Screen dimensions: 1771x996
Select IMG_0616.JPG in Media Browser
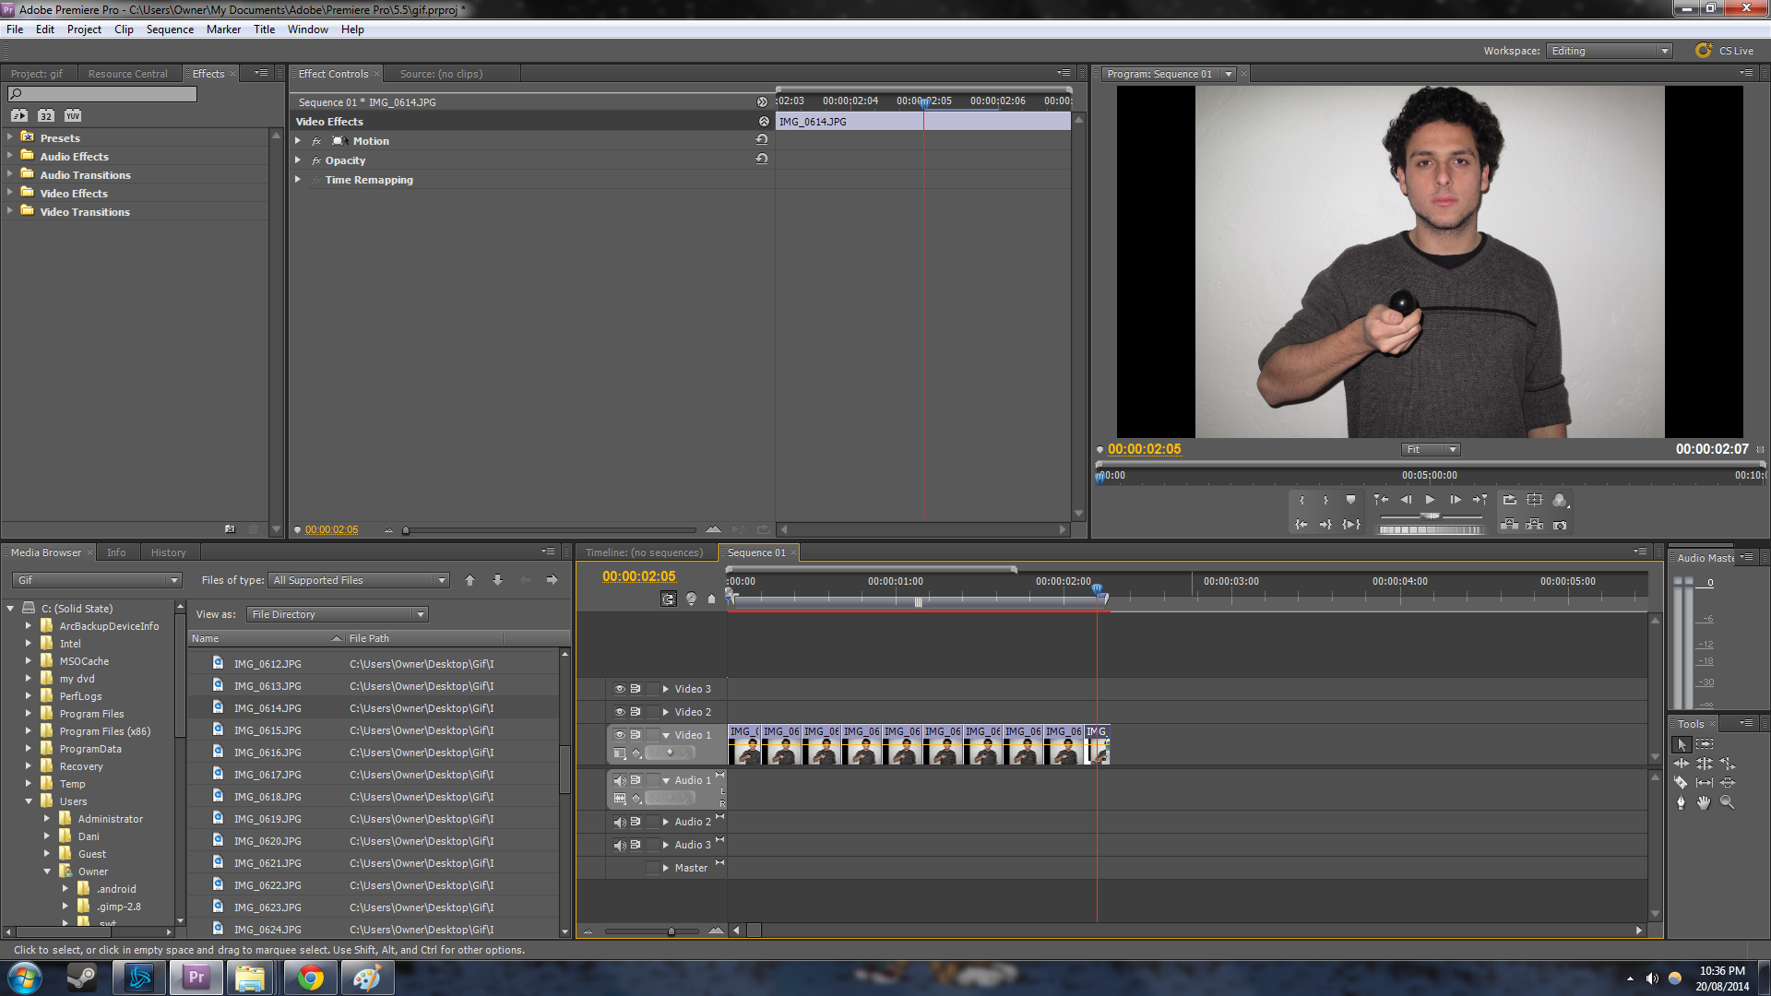click(x=267, y=753)
